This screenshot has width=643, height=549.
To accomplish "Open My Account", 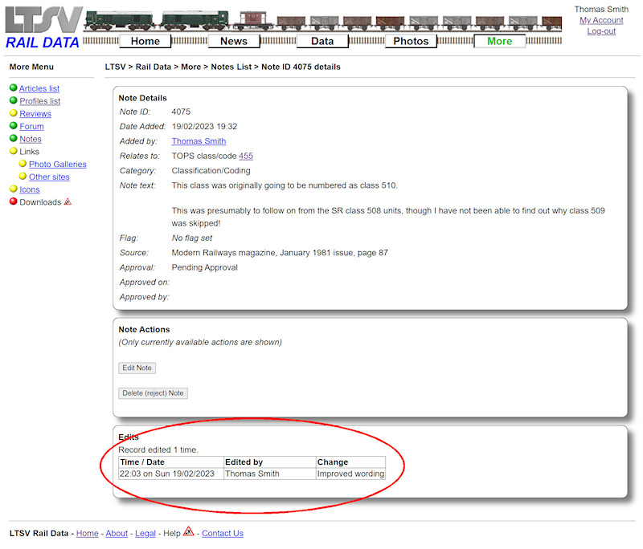I will point(601,19).
